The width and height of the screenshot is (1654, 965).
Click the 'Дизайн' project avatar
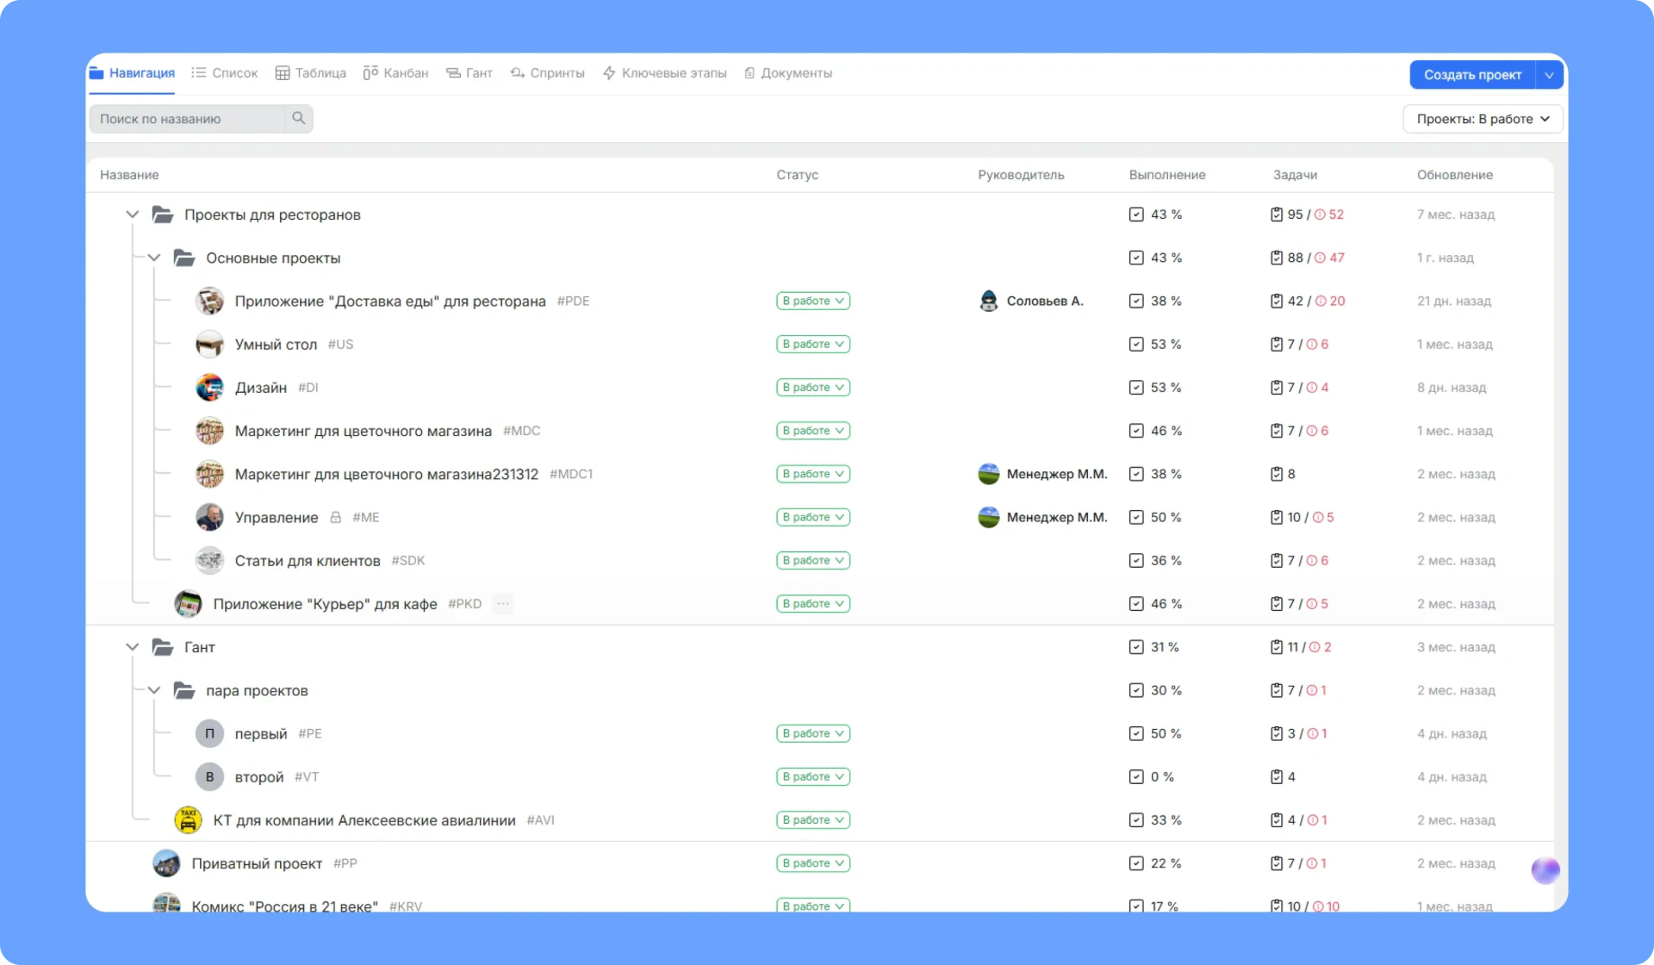click(x=209, y=388)
